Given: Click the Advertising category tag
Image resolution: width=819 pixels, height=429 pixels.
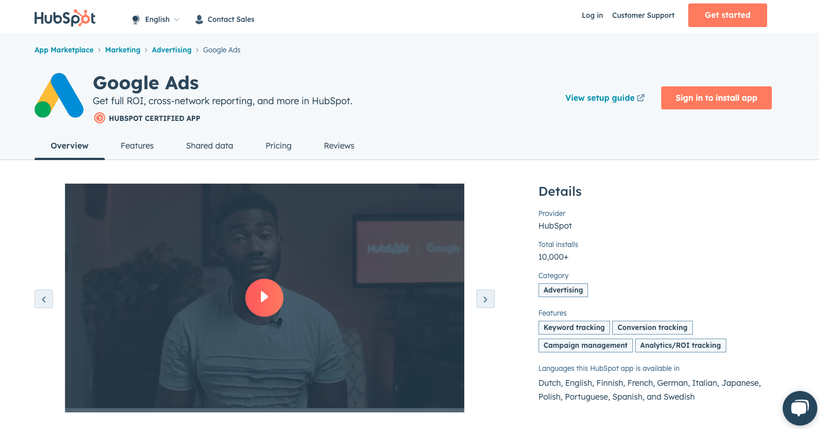Looking at the screenshot, I should pos(563,290).
